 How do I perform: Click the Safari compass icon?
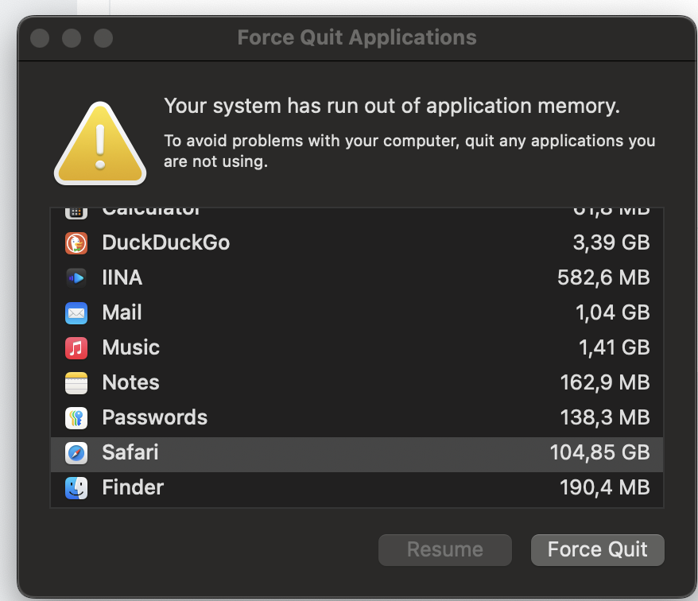pyautogui.click(x=76, y=452)
